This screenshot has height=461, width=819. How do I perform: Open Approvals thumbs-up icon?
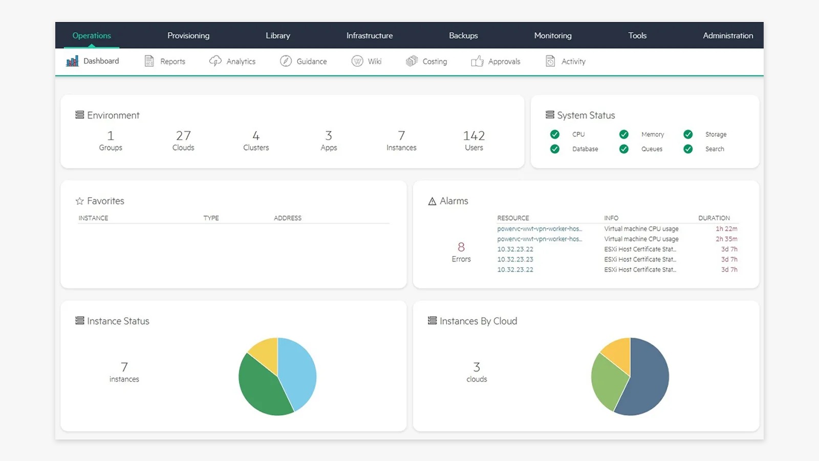pos(477,61)
